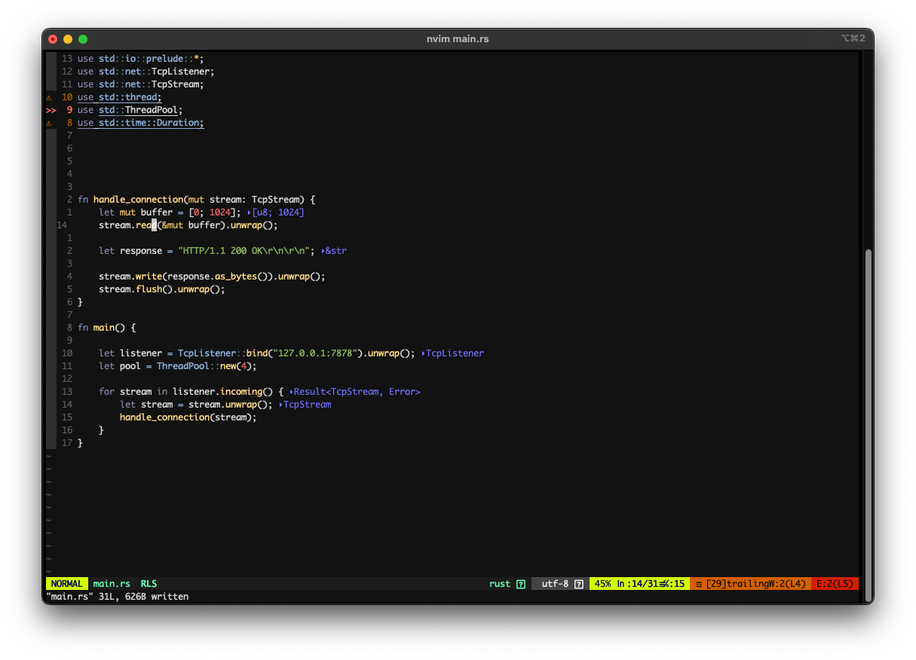916x660 pixels.
Task: Click the warning sign beside line 10
Action: point(49,97)
